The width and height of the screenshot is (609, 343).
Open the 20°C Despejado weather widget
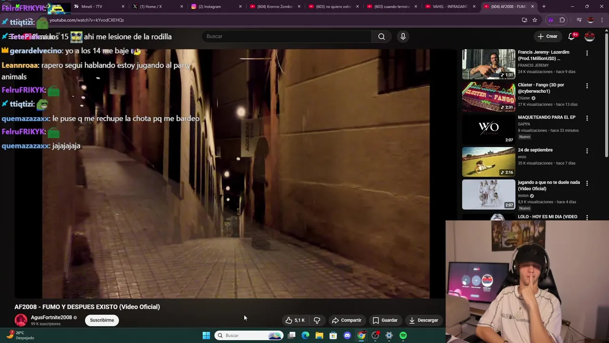click(x=20, y=335)
